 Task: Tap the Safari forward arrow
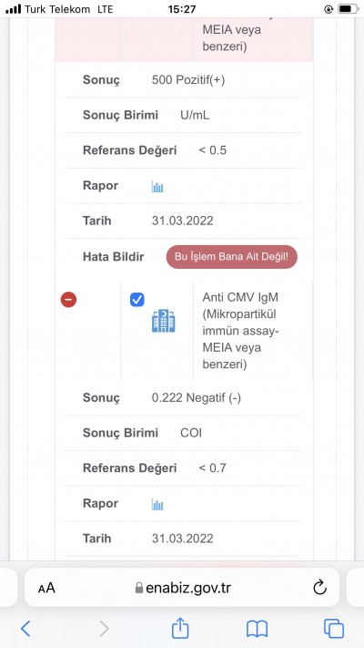click(x=104, y=629)
